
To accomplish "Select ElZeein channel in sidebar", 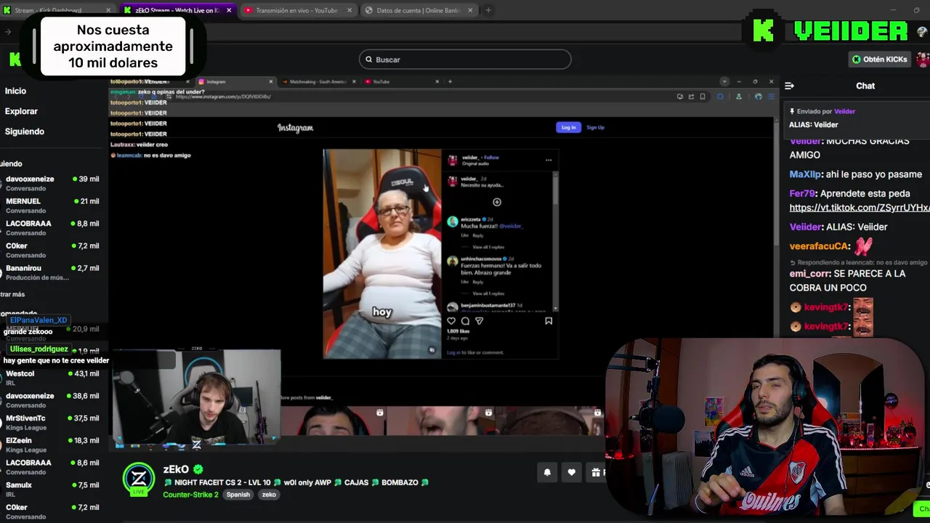I will pyautogui.click(x=51, y=445).
